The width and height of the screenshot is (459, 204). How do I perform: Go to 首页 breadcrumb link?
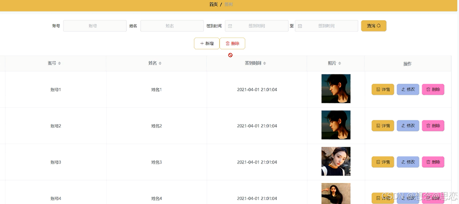click(213, 4)
